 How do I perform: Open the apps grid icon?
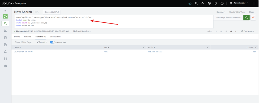click(254, 3)
